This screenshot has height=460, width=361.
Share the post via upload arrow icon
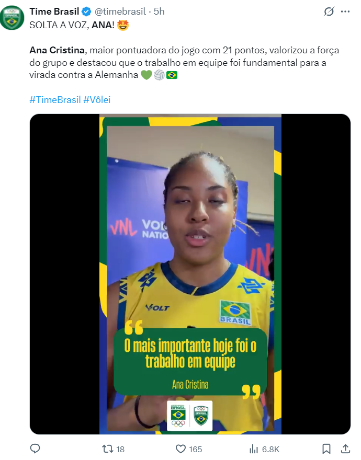click(x=346, y=448)
